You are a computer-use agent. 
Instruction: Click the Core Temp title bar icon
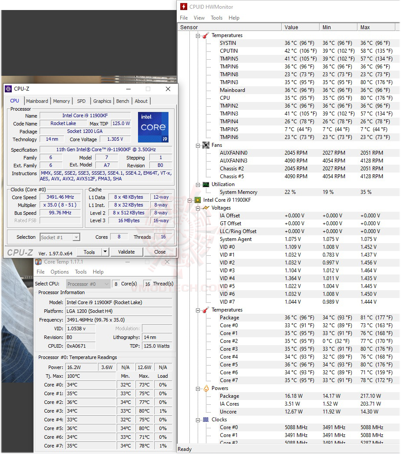point(38,262)
